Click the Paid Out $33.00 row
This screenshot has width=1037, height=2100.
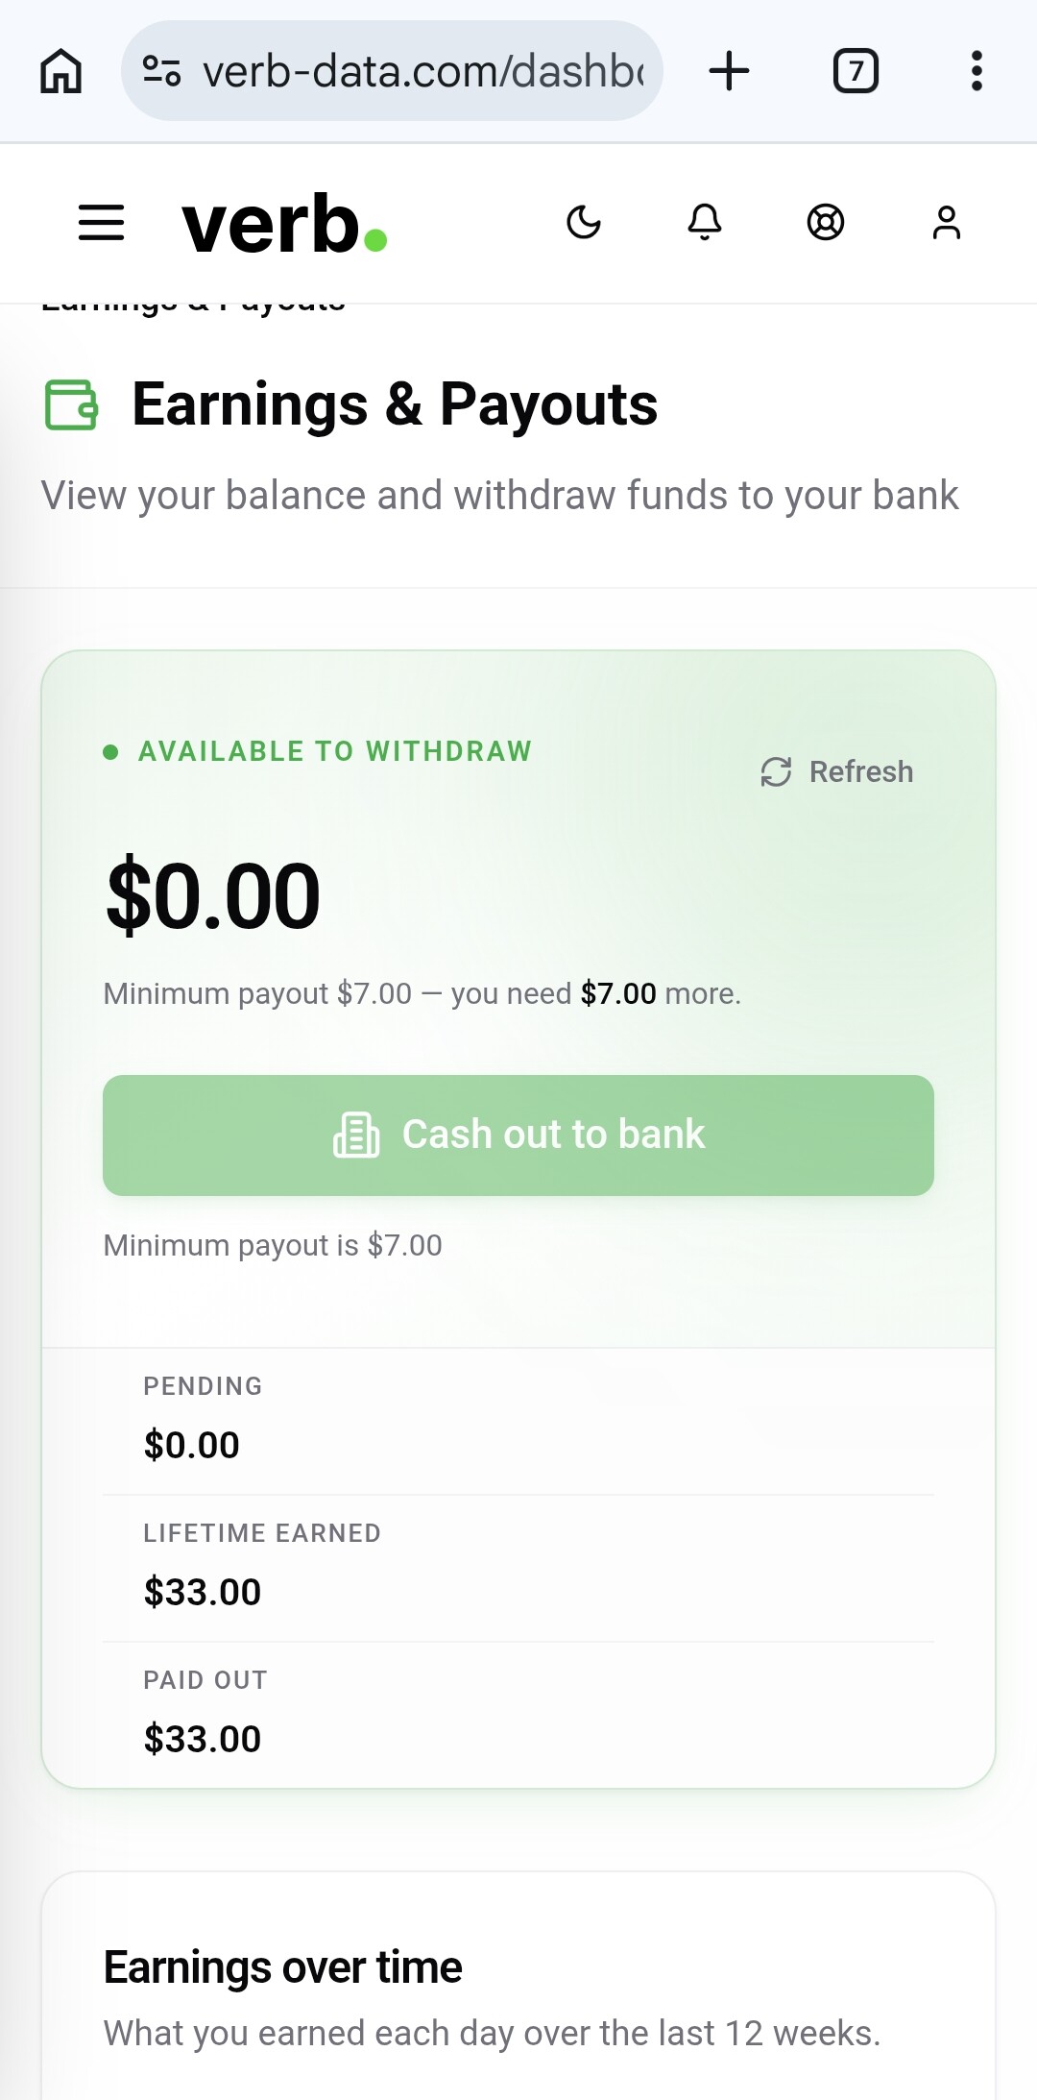518,1715
